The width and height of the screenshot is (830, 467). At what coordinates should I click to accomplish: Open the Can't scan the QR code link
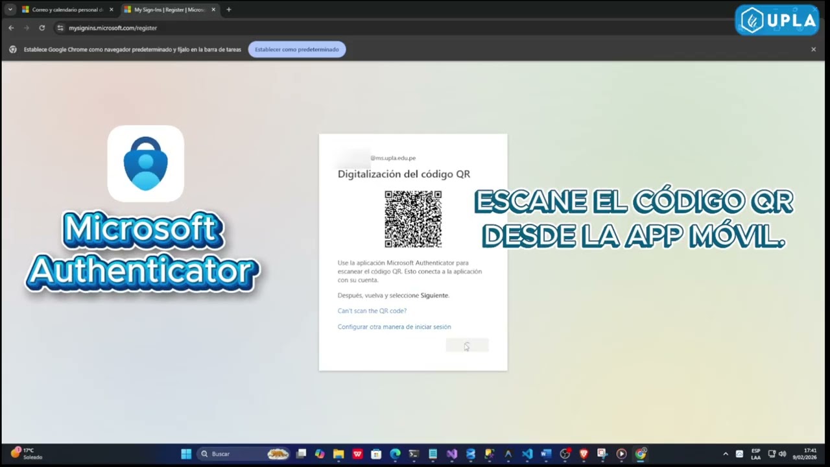372,311
